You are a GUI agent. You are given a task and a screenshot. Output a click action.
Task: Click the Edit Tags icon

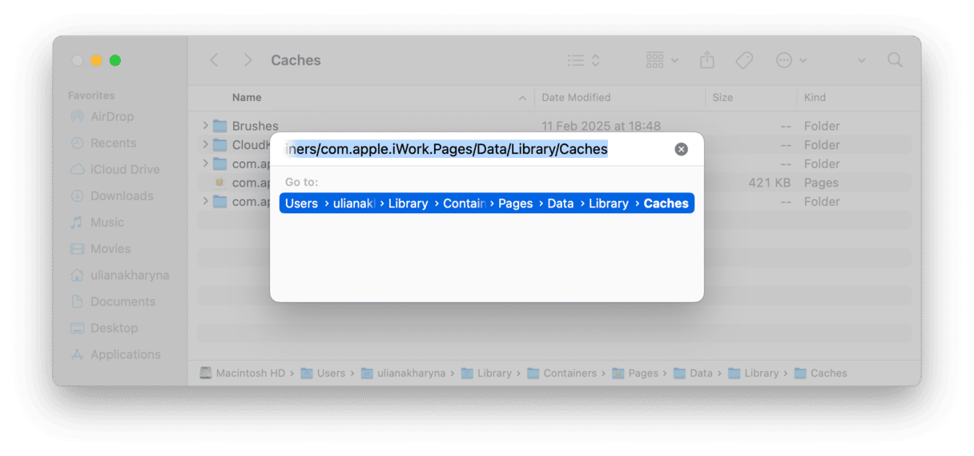pyautogui.click(x=744, y=60)
